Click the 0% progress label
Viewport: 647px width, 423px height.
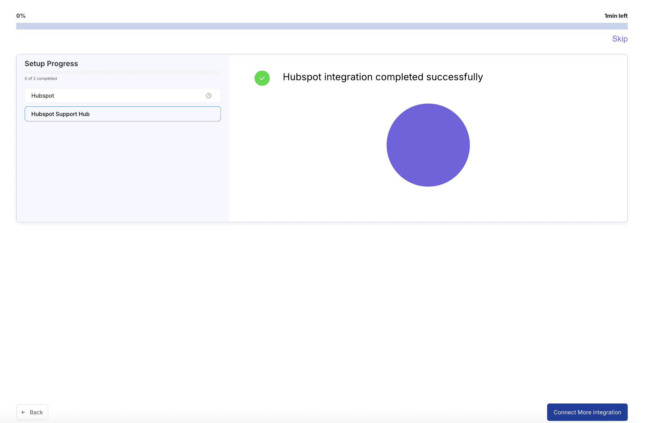tap(21, 16)
